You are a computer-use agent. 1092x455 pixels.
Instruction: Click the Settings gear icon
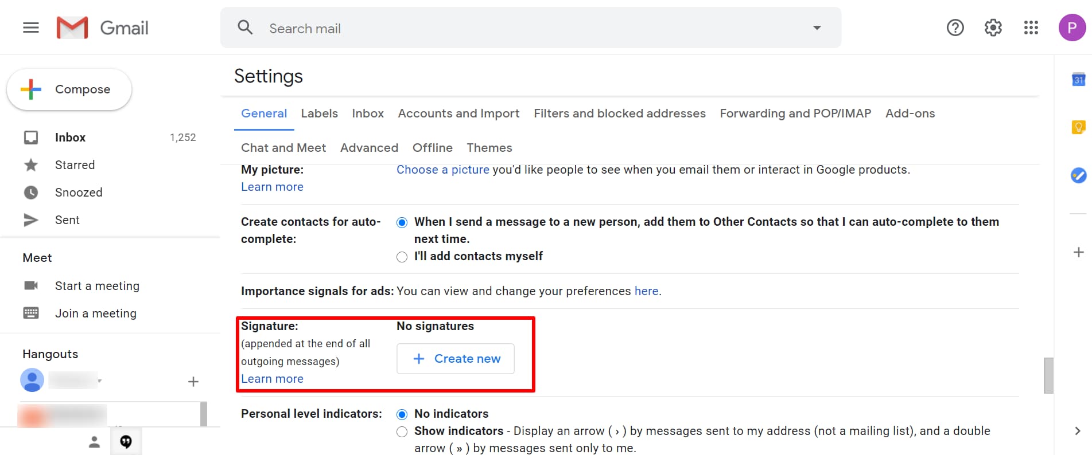993,28
